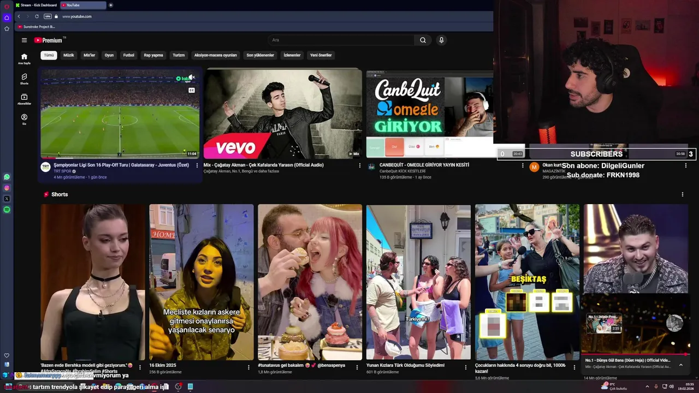The image size is (699, 393).
Task: Click the YouTube Premium logo
Action: (x=49, y=40)
